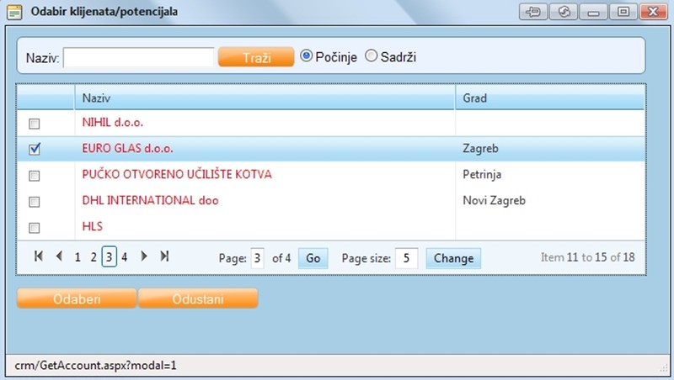Image resolution: width=674 pixels, height=380 pixels.
Task: Click the Go page button
Action: pyautogui.click(x=313, y=258)
